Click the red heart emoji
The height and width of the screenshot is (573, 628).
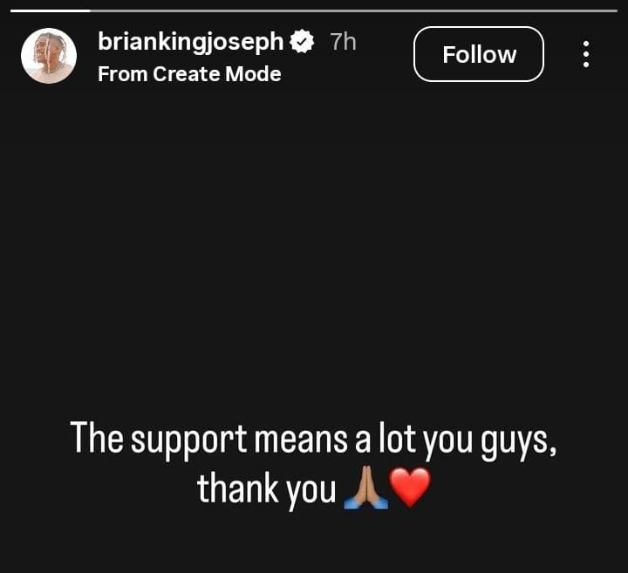pyautogui.click(x=410, y=488)
